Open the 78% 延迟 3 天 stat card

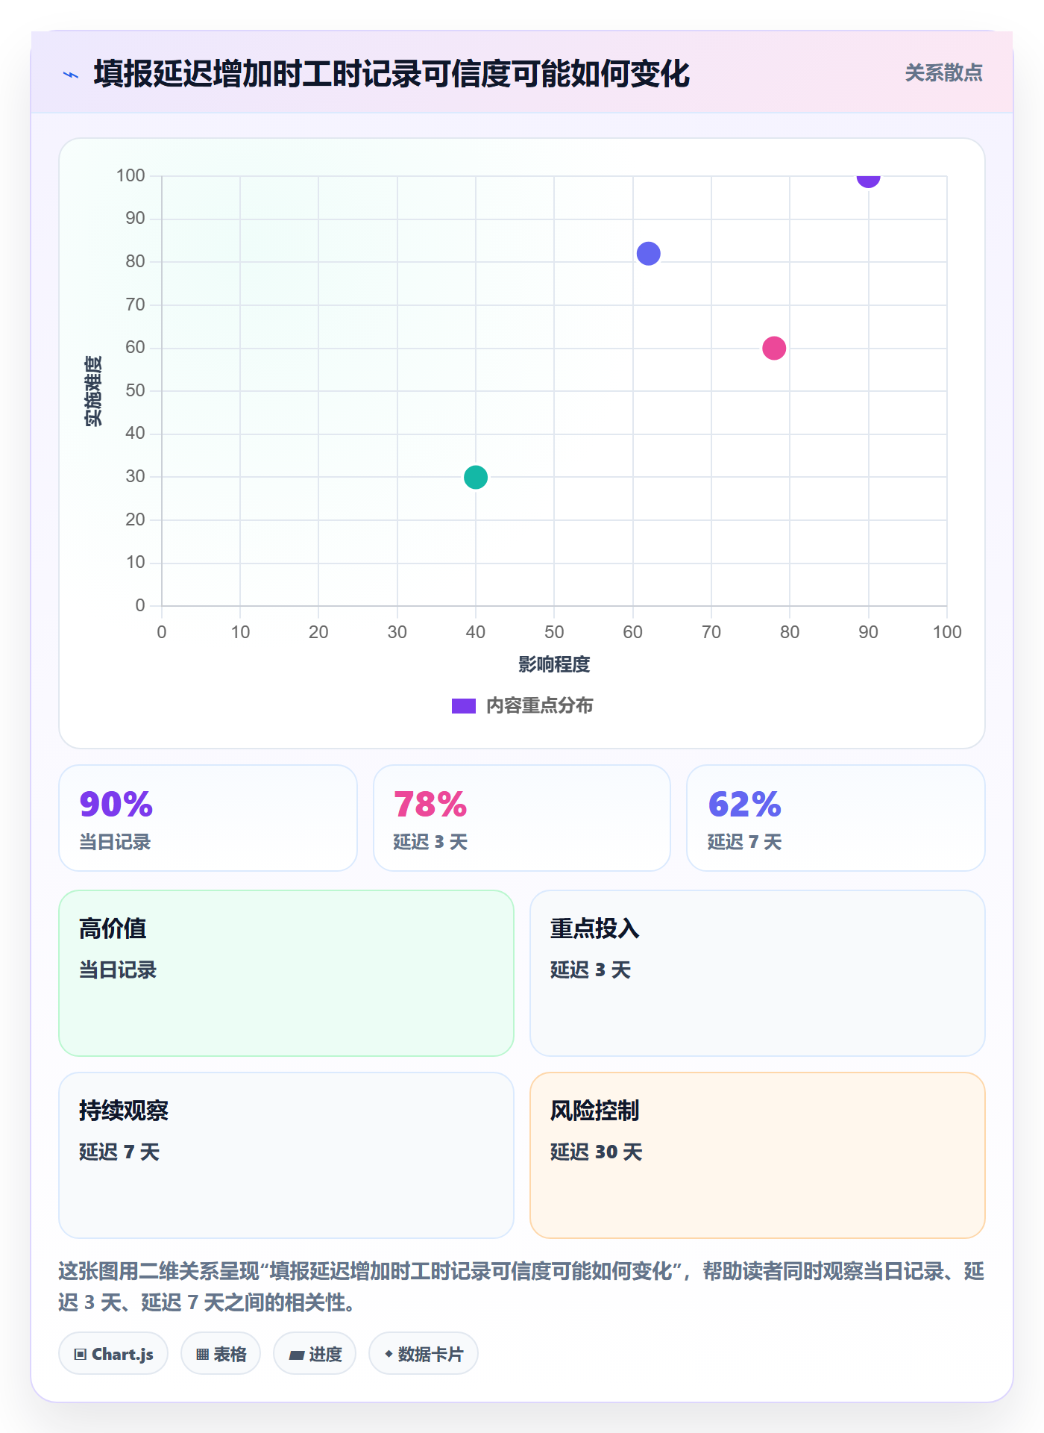click(522, 818)
